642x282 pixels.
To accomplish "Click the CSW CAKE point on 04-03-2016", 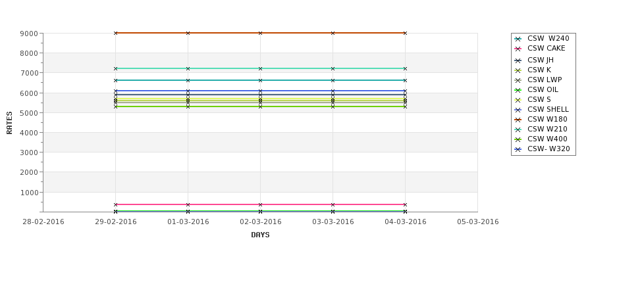I will coord(405,204).
